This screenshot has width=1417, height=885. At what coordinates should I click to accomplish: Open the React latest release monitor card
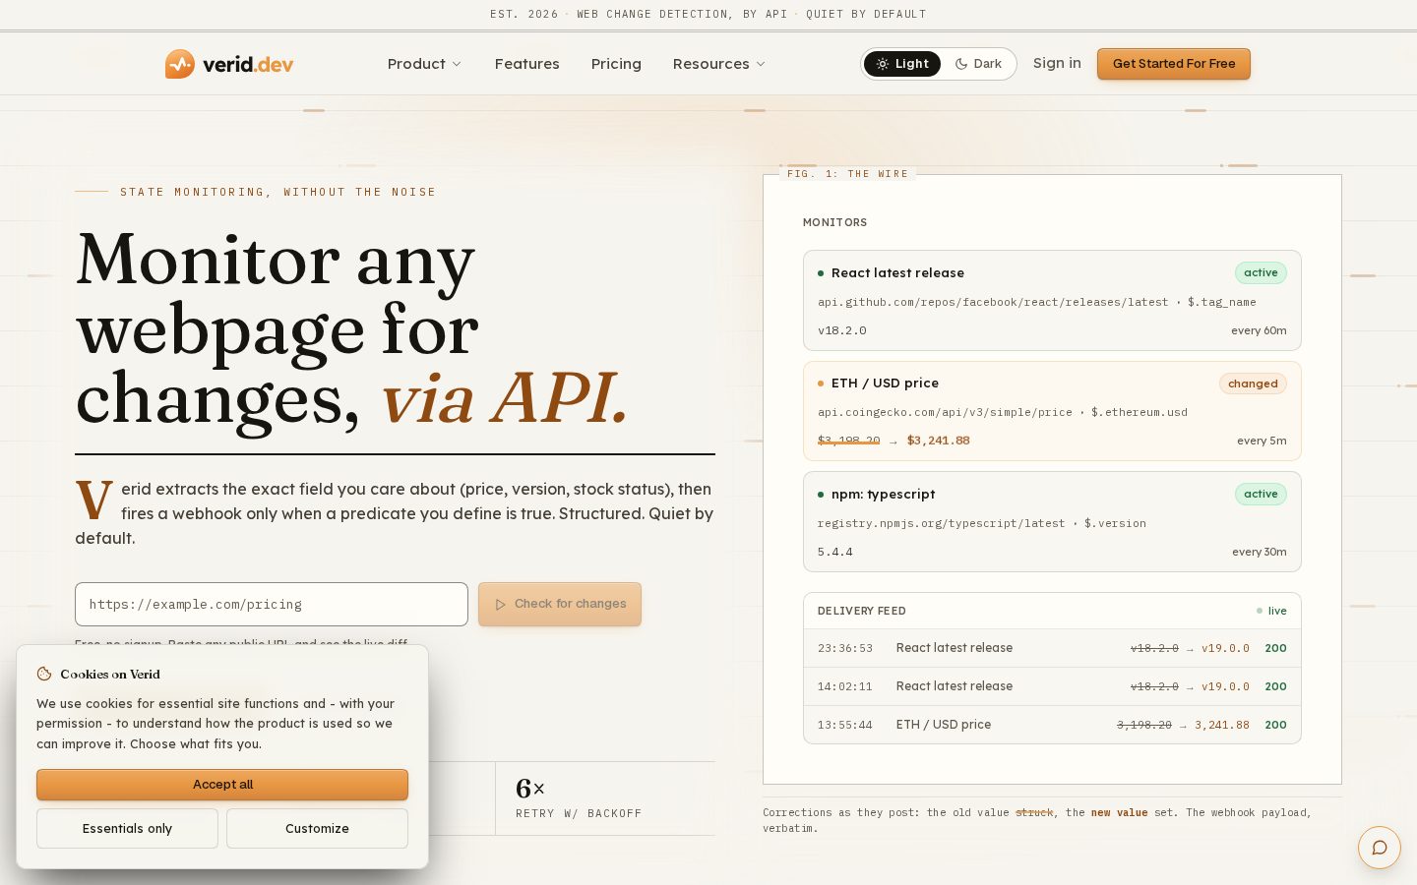tap(1052, 301)
